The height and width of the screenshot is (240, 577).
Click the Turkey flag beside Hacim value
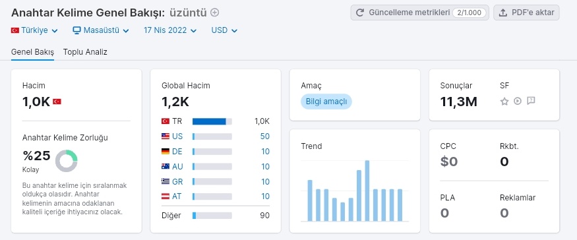(x=57, y=102)
